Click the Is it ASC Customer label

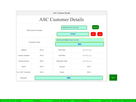pos(24,72)
